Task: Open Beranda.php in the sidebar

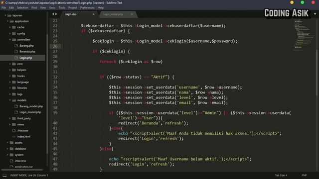Action: click(x=27, y=52)
